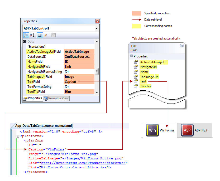
Task: Click the NavigateUrl property icon in the Tab panel
Action: [x=135, y=67]
